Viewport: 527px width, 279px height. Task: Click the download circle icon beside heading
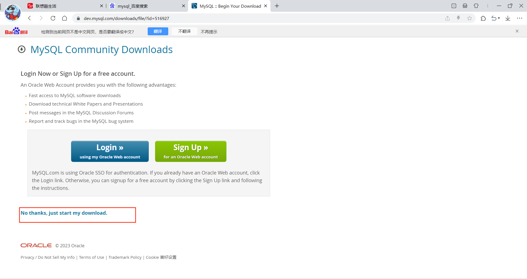[x=22, y=49]
